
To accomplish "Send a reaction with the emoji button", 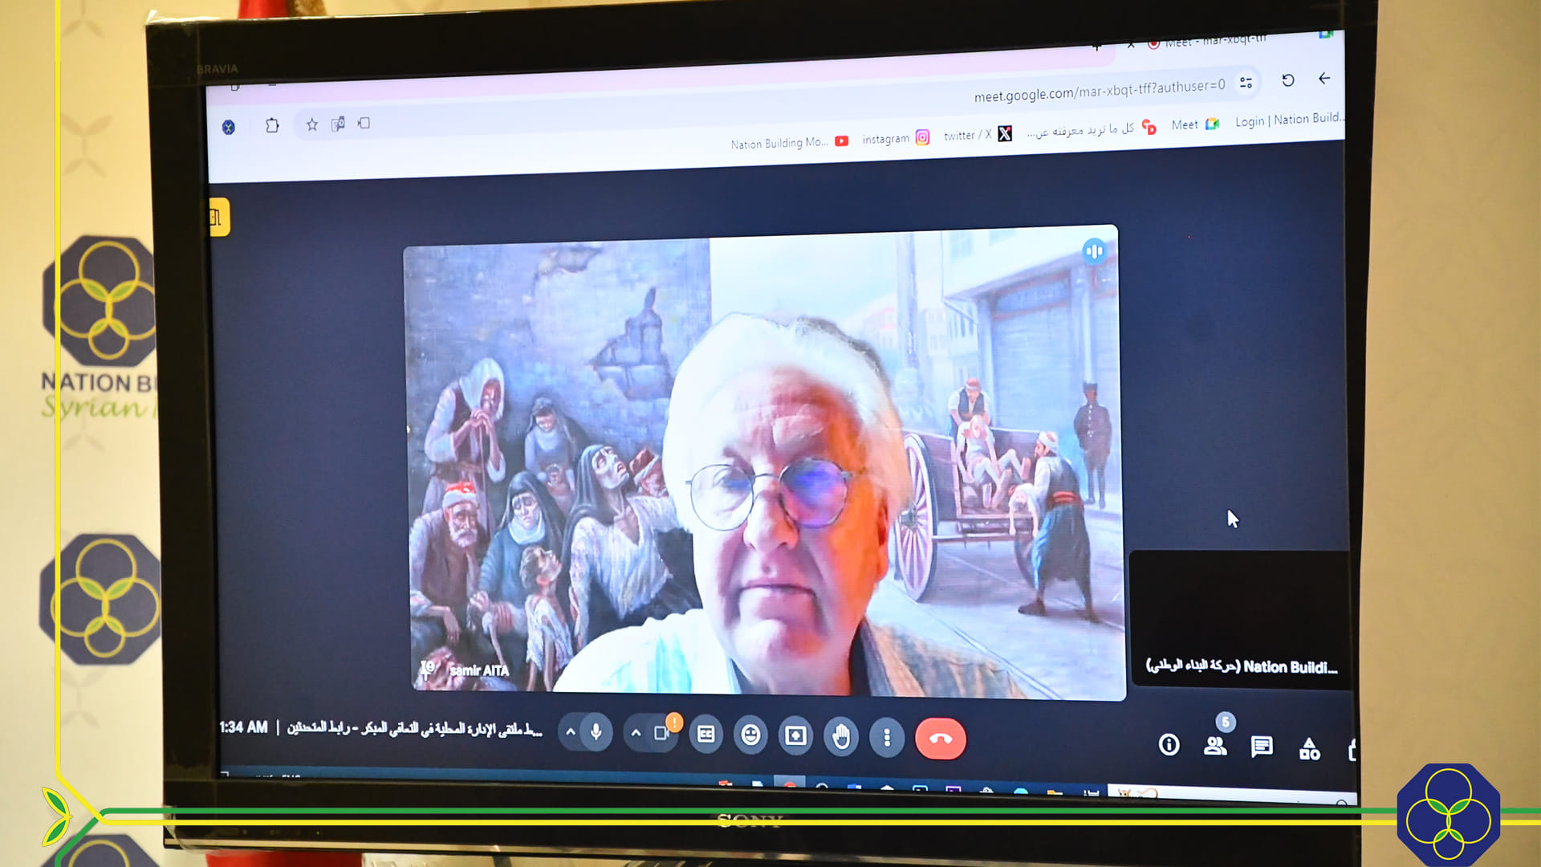I will pos(750,735).
